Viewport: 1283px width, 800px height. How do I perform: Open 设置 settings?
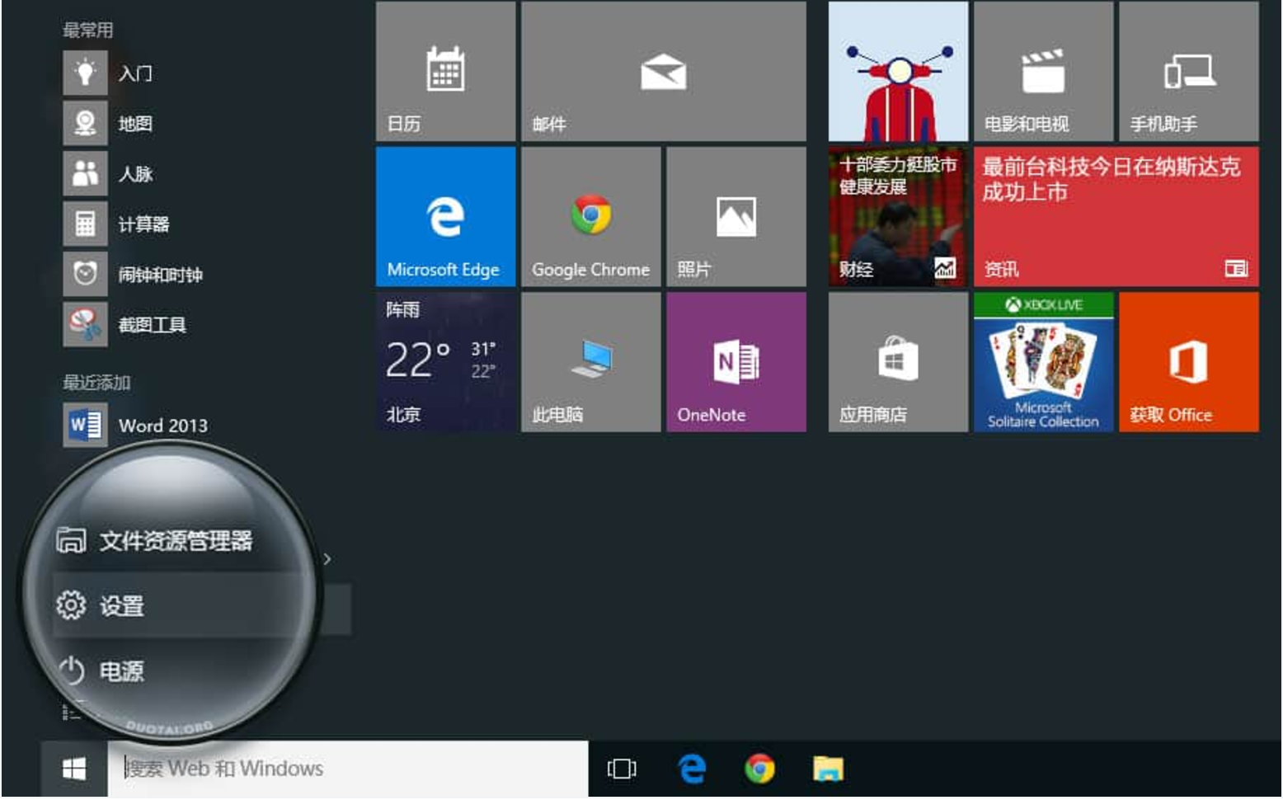(x=202, y=606)
